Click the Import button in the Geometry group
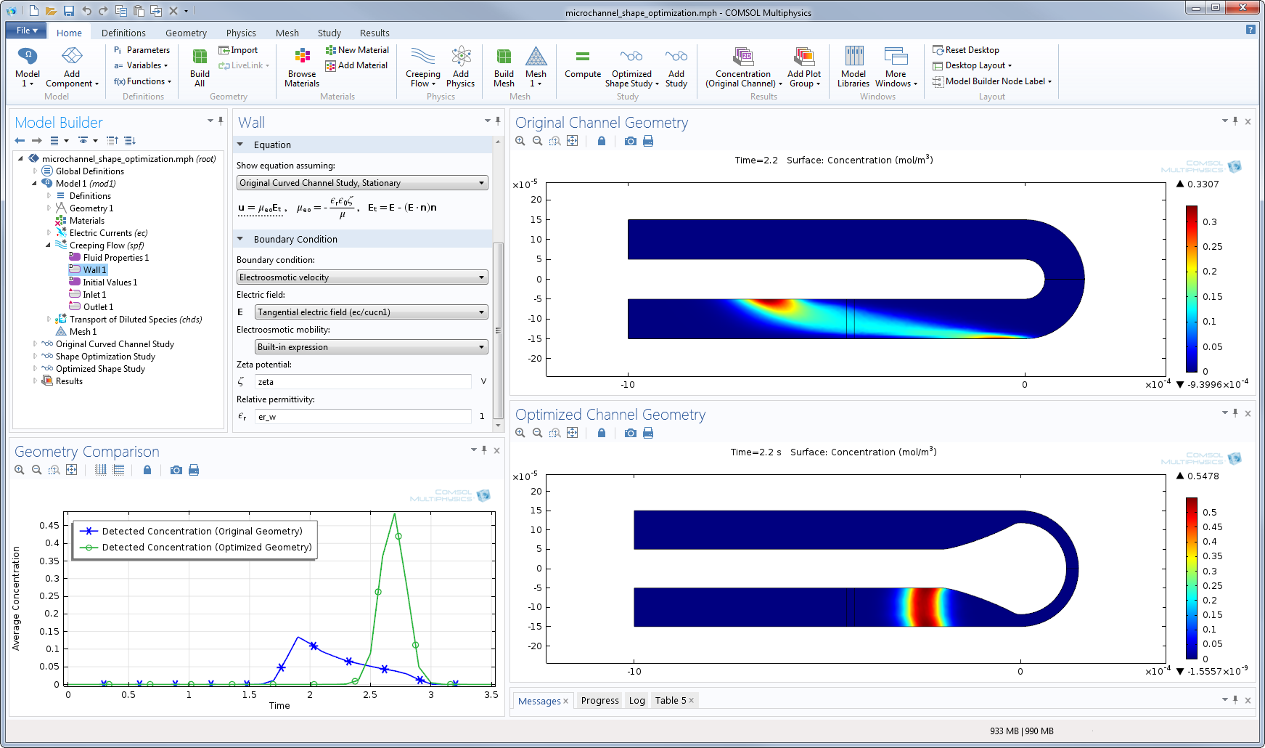Image resolution: width=1265 pixels, height=748 pixels. click(x=238, y=50)
